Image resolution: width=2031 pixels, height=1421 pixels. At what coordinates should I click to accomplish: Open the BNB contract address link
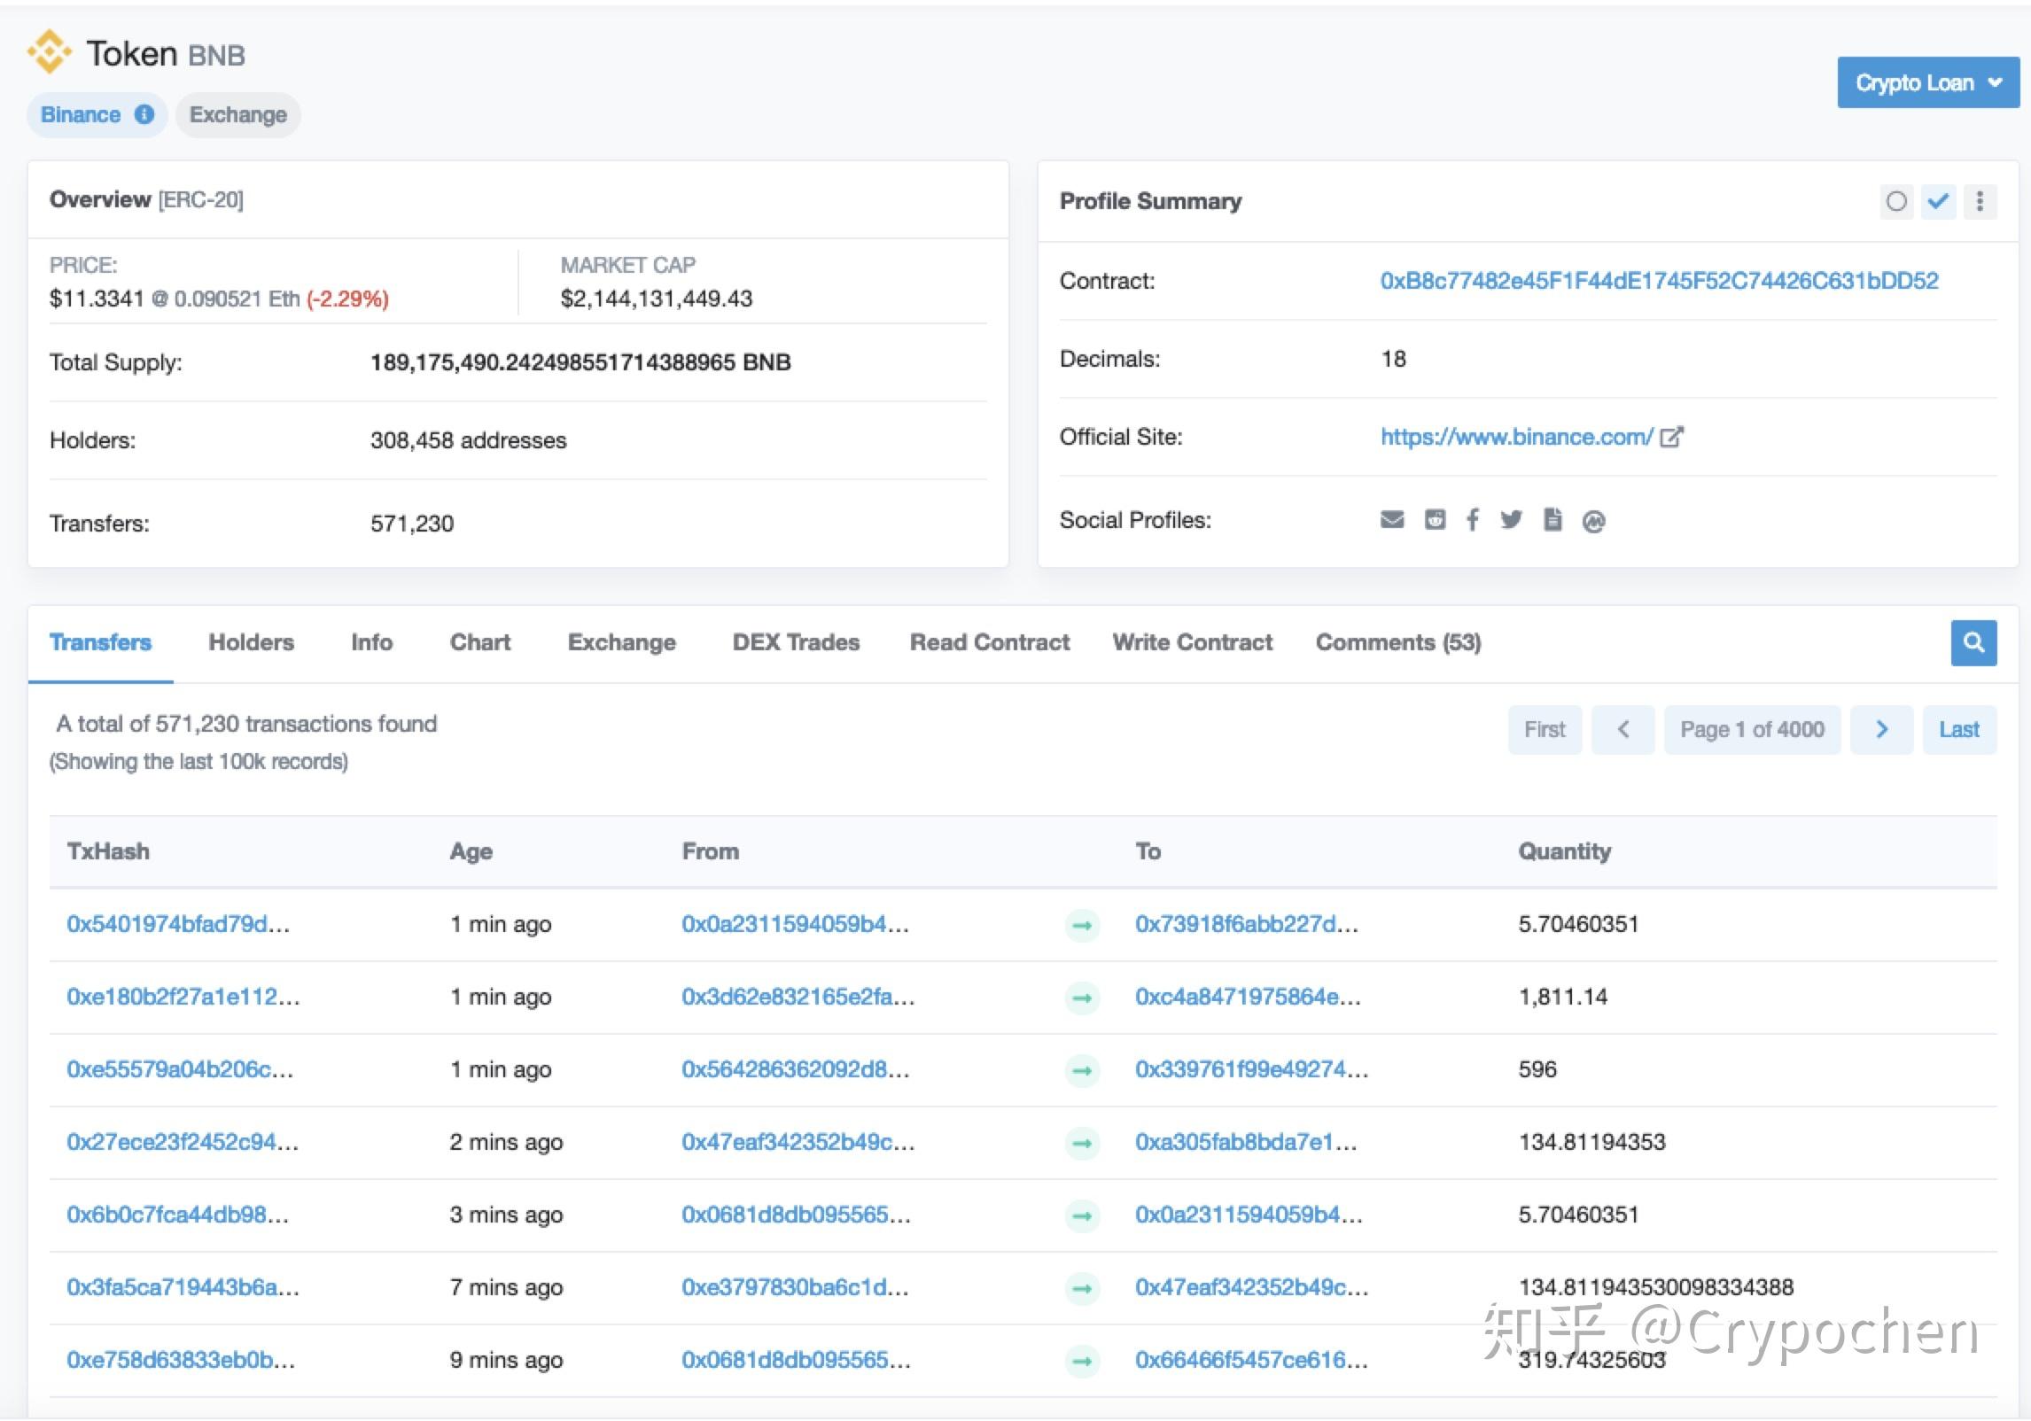(x=1659, y=281)
